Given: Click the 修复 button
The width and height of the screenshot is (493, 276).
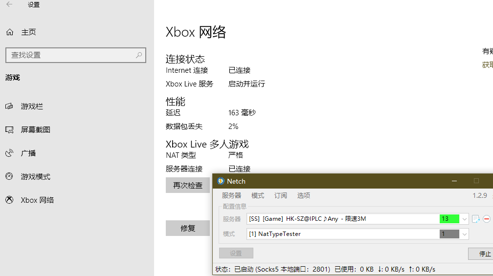Looking at the screenshot, I should point(188,228).
